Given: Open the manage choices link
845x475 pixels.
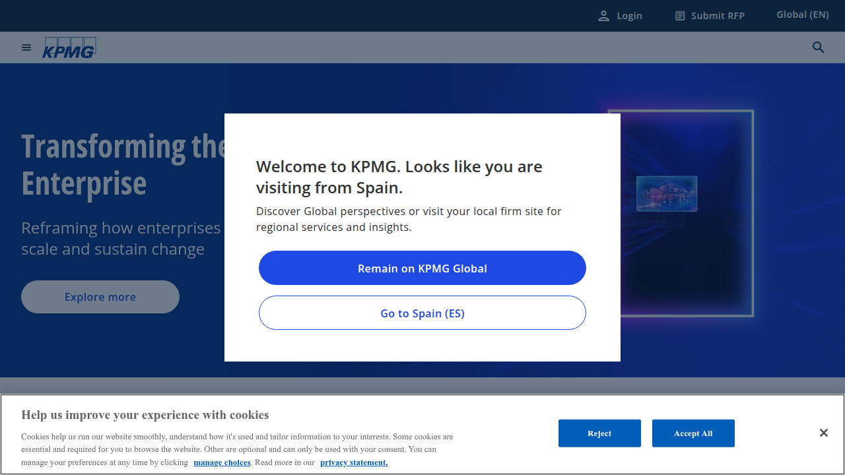Looking at the screenshot, I should [x=222, y=462].
